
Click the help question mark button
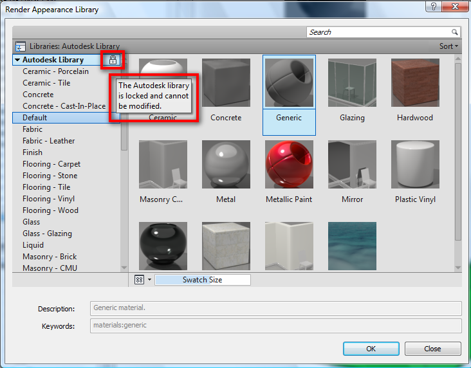434,6
